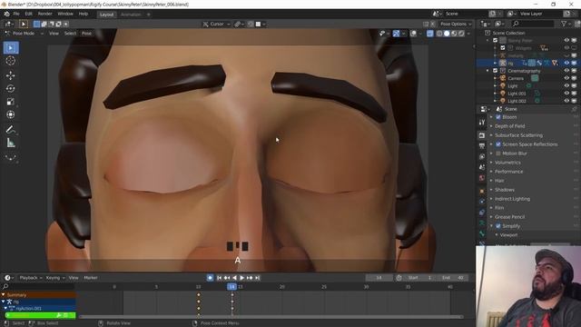Activate the Rotate tool

pyautogui.click(x=11, y=89)
